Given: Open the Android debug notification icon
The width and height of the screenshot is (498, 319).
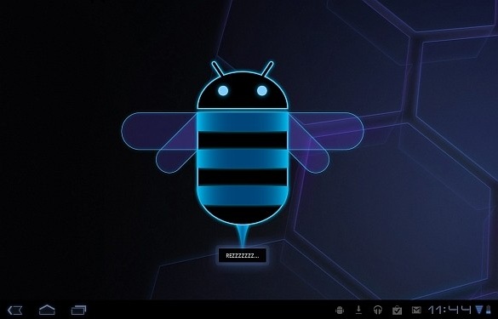Looking at the screenshot, I should point(340,310).
